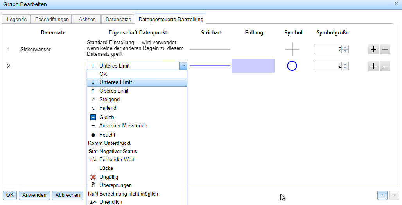Go to previous page with < button
Image resolution: width=402 pixels, height=205 pixels.
pyautogui.click(x=382, y=195)
